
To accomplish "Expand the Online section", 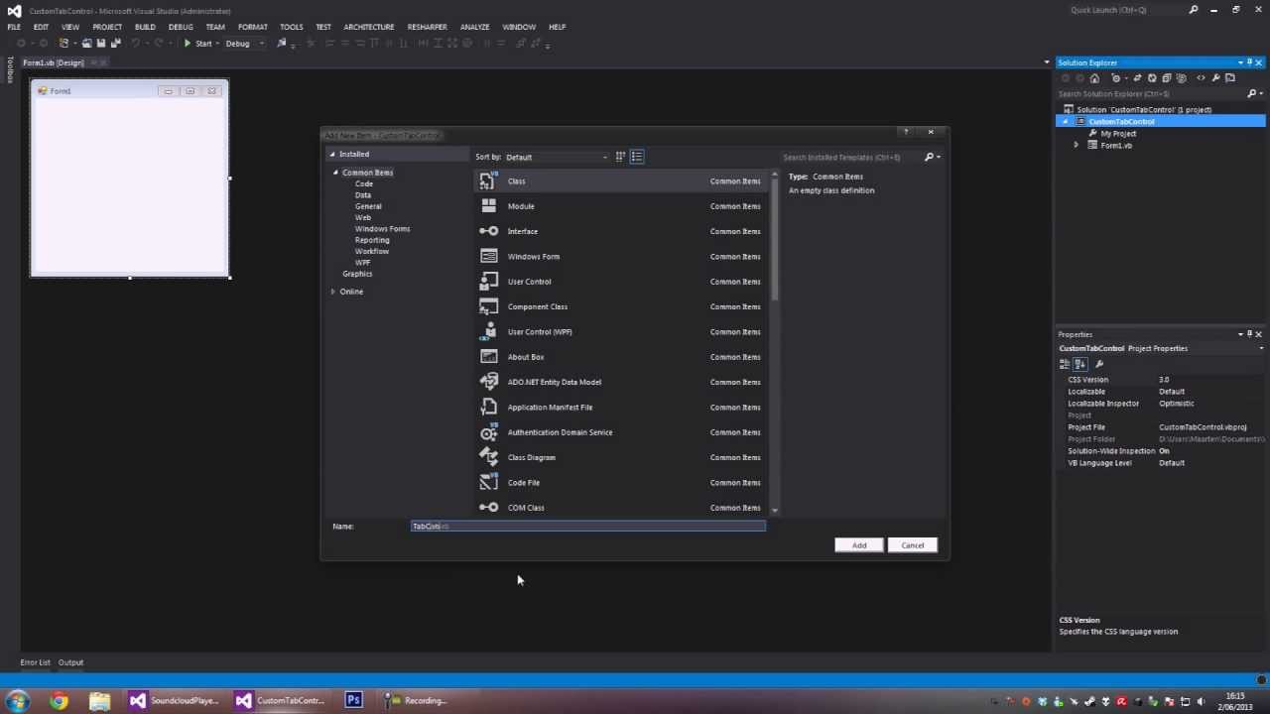I will (x=332, y=292).
